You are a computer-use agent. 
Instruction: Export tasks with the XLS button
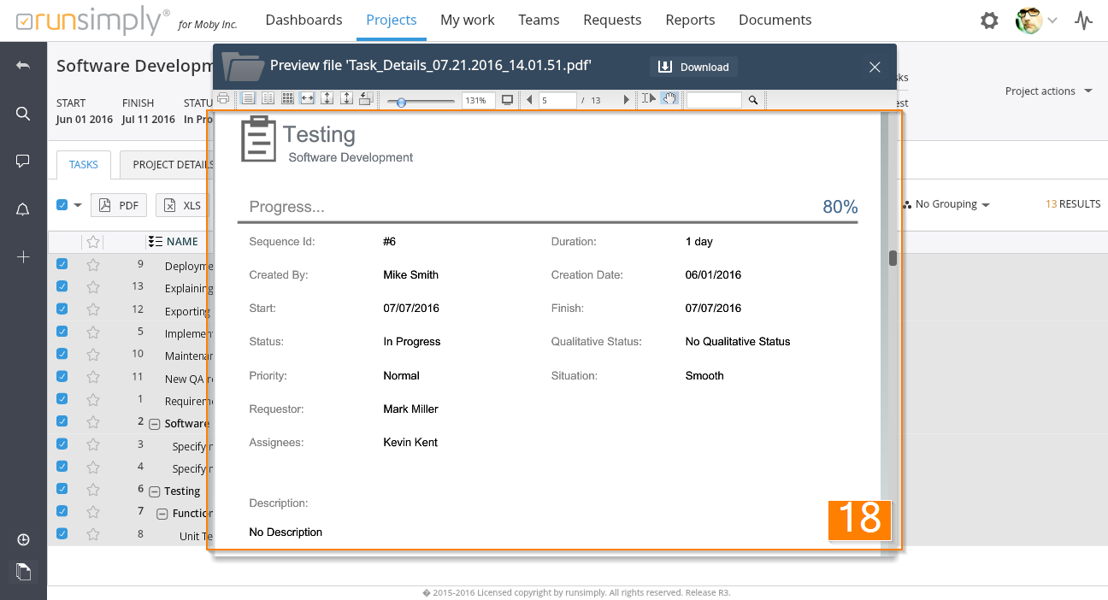tap(183, 205)
